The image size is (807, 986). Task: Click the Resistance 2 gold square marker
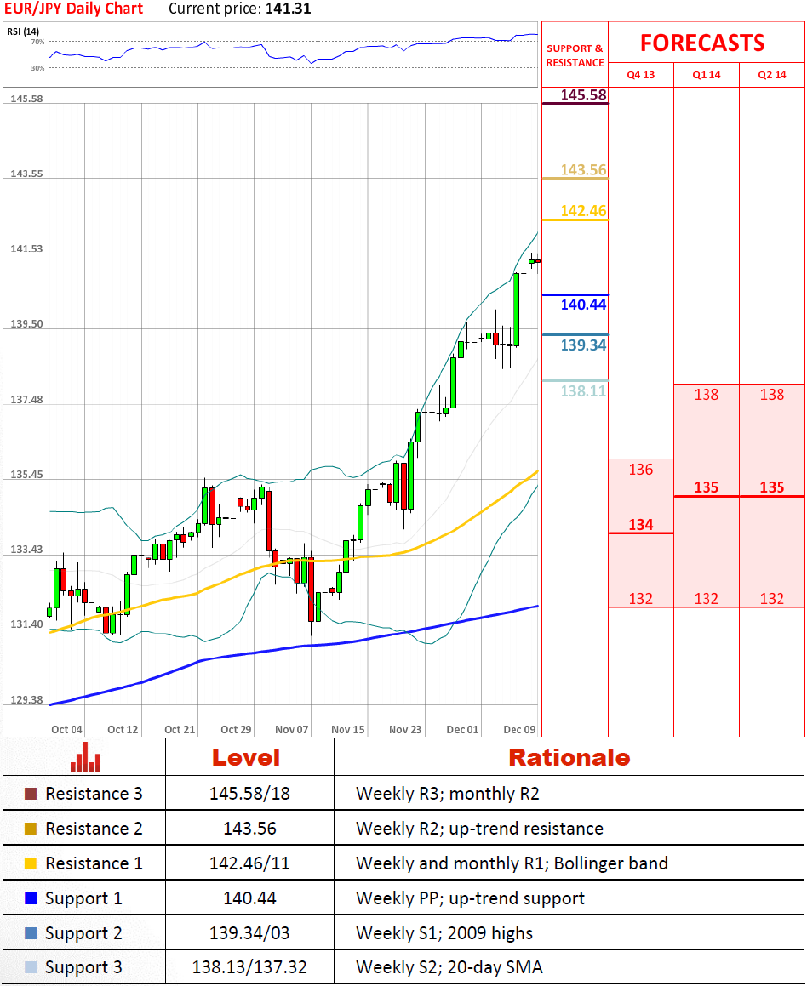point(31,829)
